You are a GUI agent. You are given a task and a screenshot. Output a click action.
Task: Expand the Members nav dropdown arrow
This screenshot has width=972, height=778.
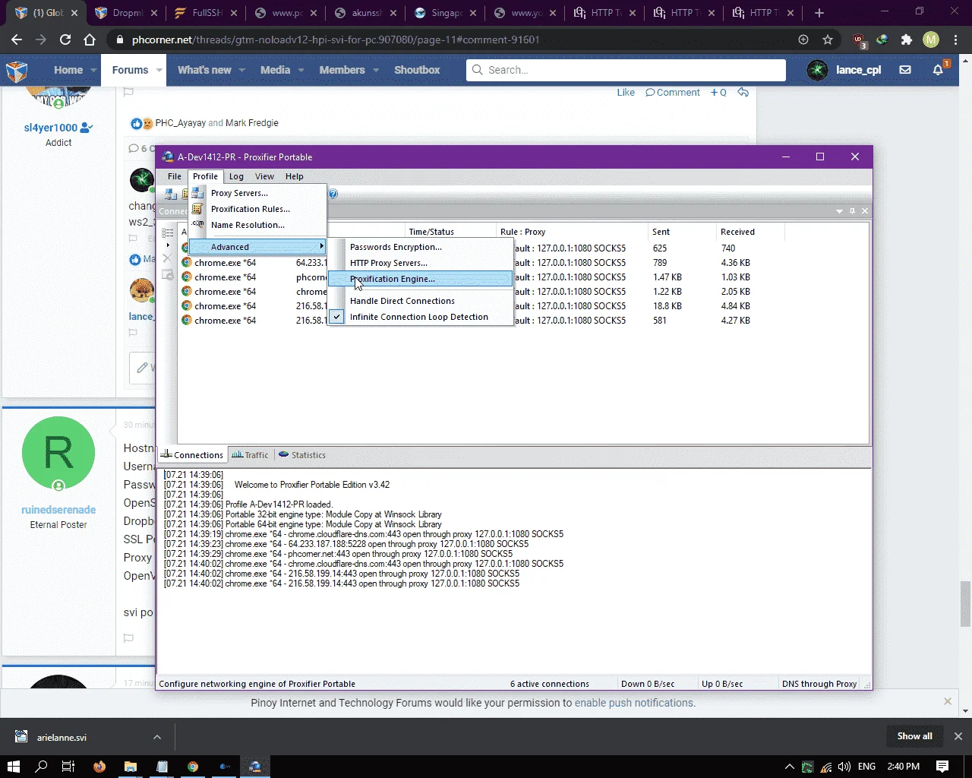coord(375,70)
